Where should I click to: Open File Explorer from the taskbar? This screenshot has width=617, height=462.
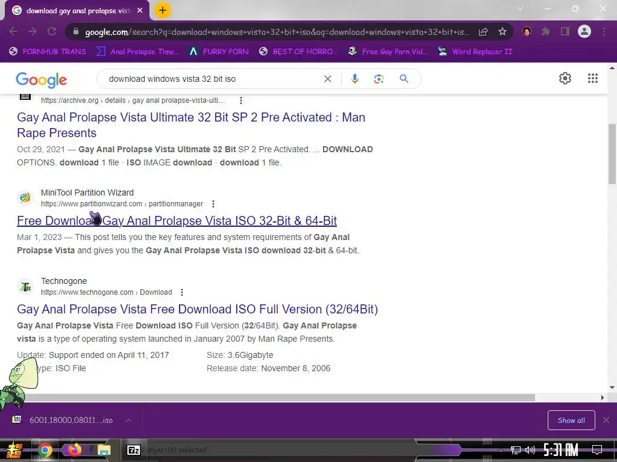click(104, 450)
